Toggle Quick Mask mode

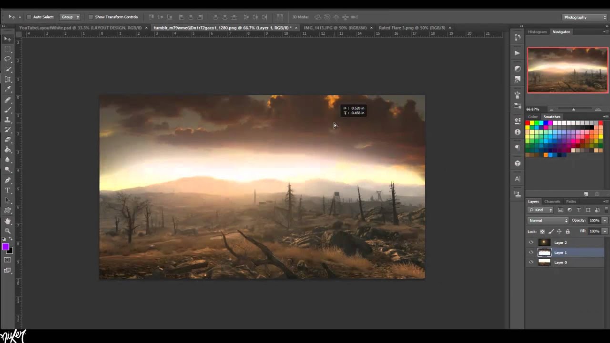pyautogui.click(x=8, y=260)
